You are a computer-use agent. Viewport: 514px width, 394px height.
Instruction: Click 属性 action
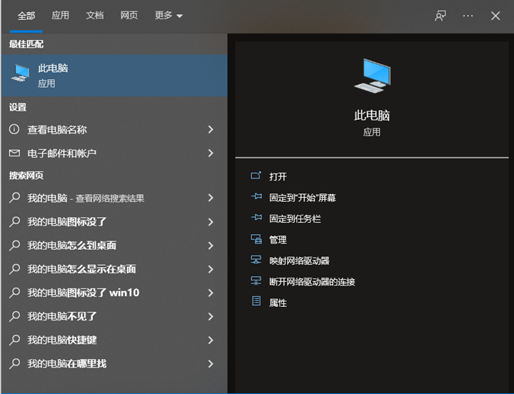pyautogui.click(x=278, y=303)
